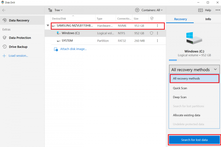Click the protection shield column header icon

pyautogui.click(x=151, y=19)
